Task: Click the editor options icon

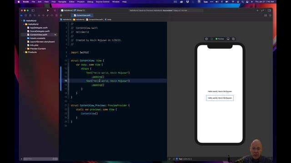Action: pyautogui.click(x=266, y=15)
